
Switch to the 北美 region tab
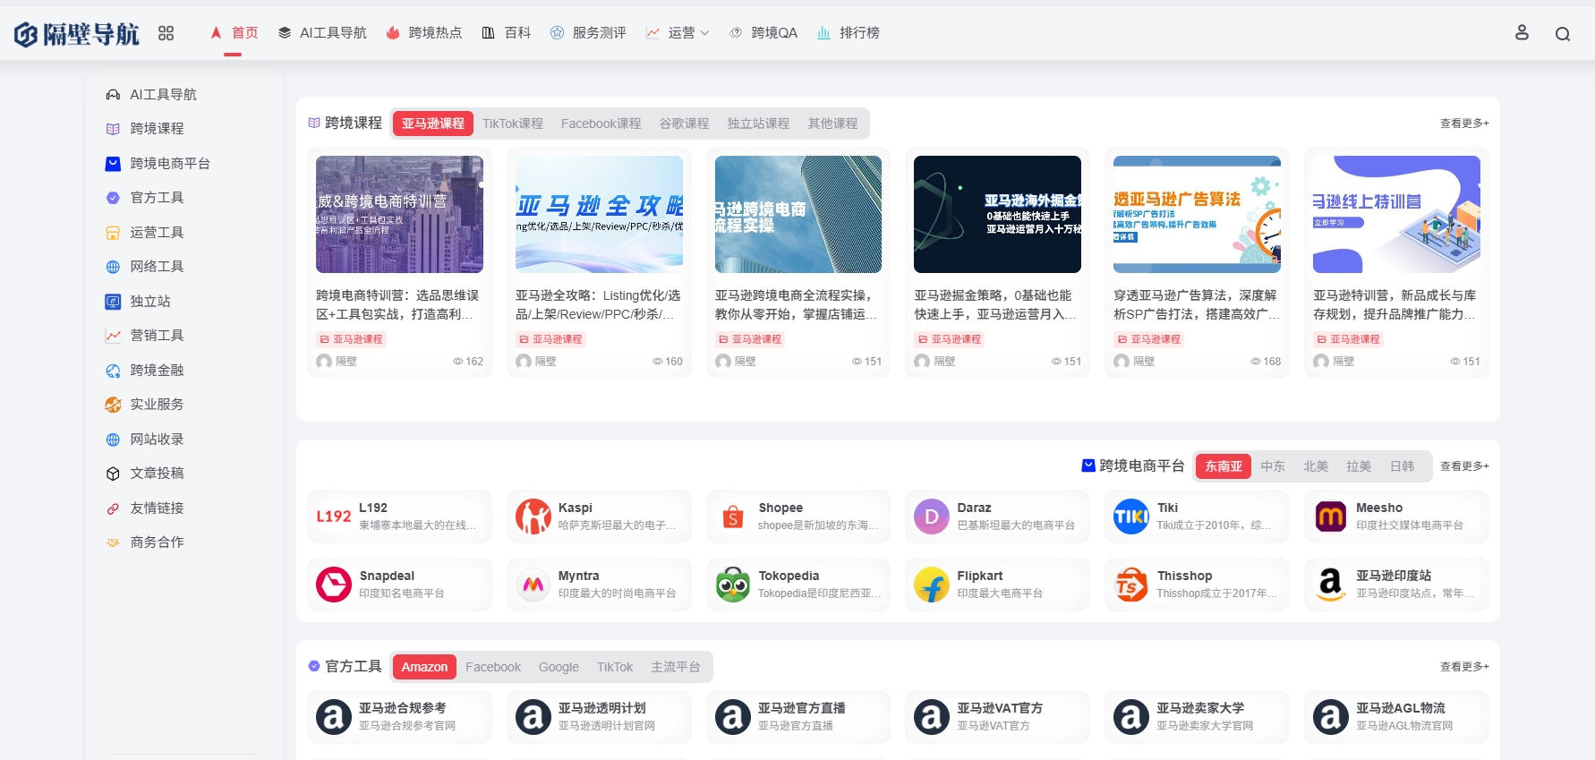(x=1316, y=466)
